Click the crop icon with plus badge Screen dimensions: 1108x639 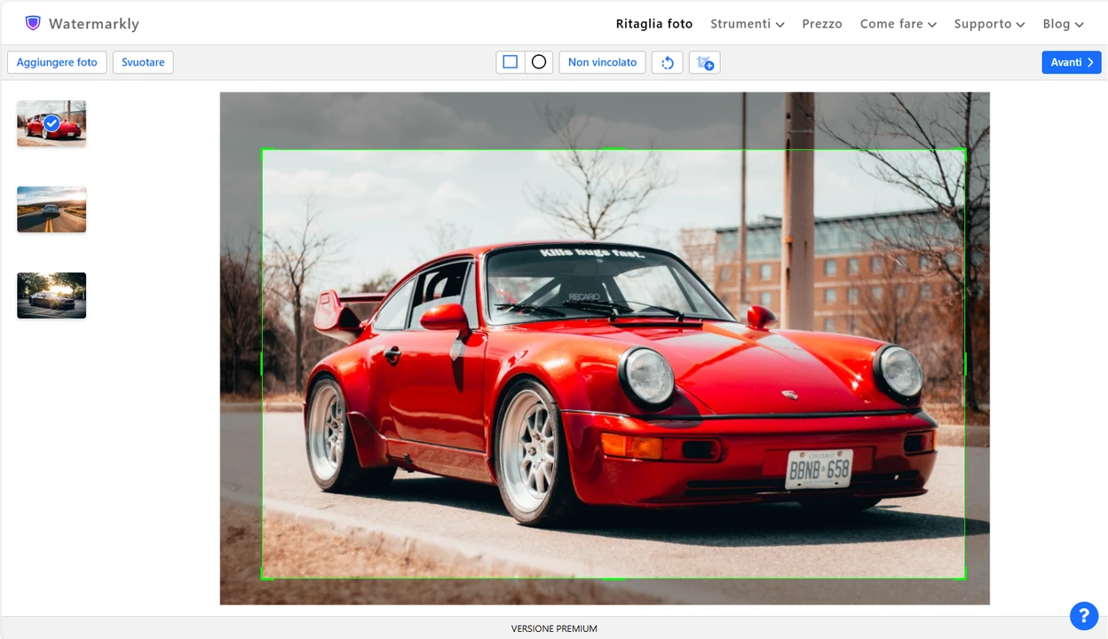[705, 62]
